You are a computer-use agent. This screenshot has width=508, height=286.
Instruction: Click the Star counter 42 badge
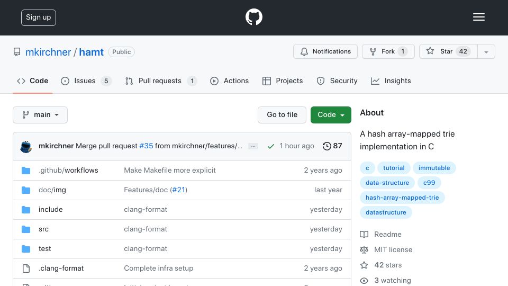click(x=463, y=51)
